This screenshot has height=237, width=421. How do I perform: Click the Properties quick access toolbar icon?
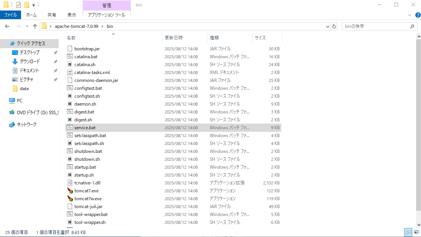click(18, 5)
